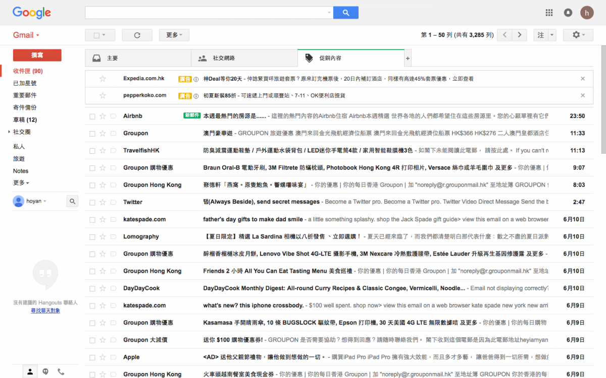Open the 更多 toolbar dropdown
This screenshot has height=378, width=606.
point(174,35)
